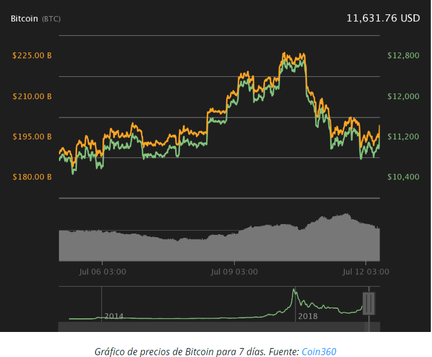
Task: Click the Bitcoin chart title
Action: click(x=24, y=18)
